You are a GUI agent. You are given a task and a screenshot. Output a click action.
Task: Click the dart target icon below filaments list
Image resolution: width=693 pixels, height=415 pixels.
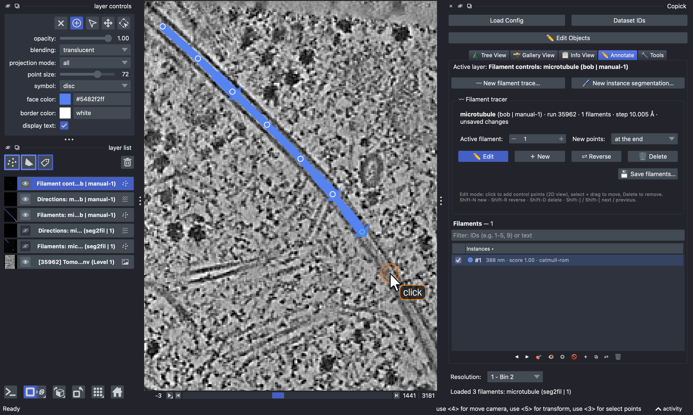tap(539, 357)
